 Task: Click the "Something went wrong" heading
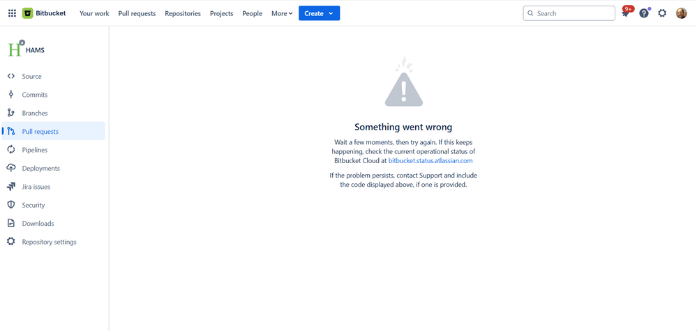pyautogui.click(x=403, y=127)
